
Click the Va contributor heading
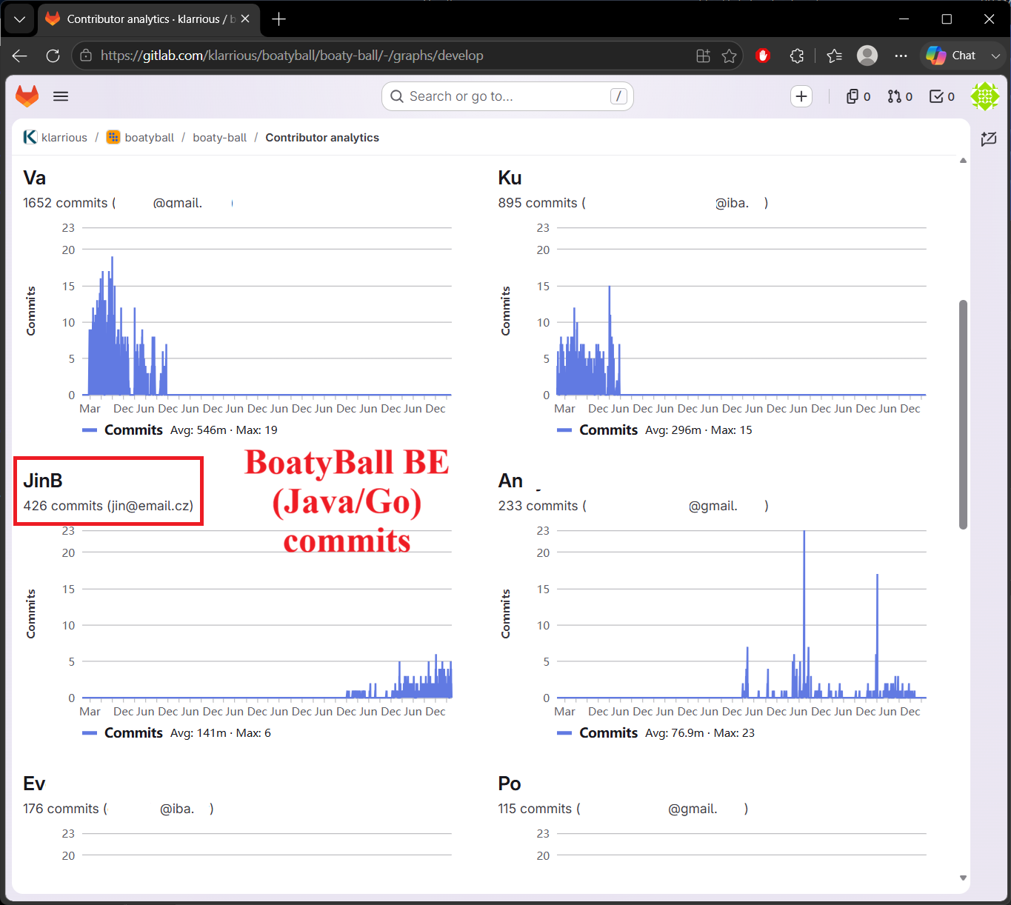[x=35, y=178]
